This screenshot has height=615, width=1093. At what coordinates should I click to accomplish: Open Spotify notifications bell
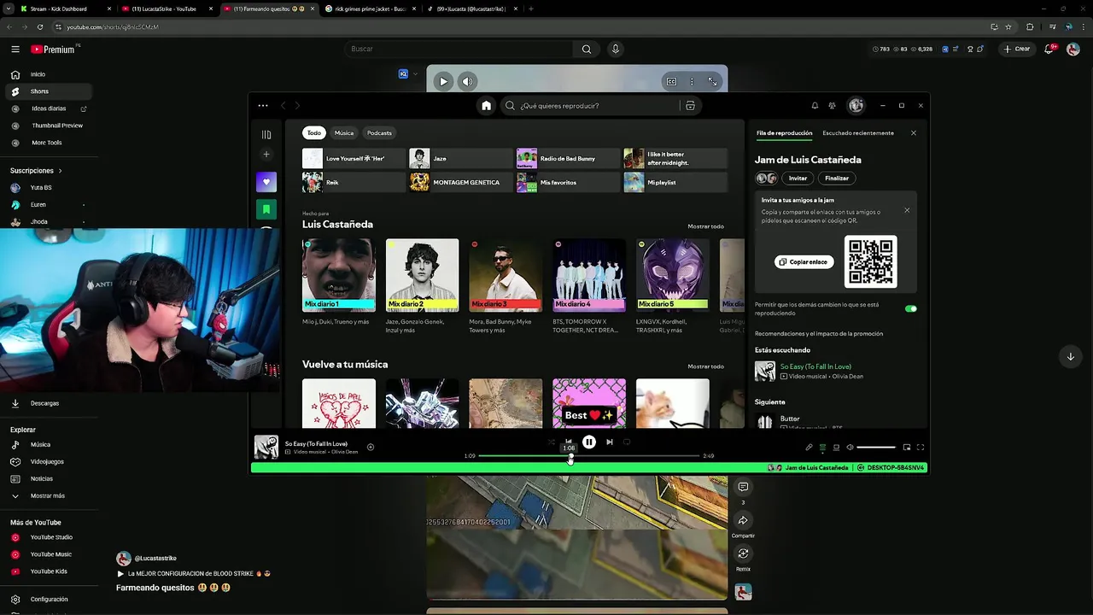(x=815, y=106)
